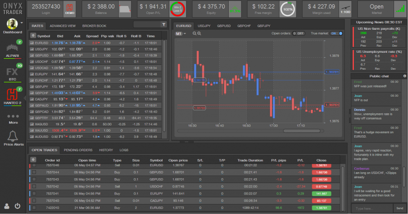408x214 pixels.
Task: Click the Public chat info icon
Action: pyautogui.click(x=404, y=76)
